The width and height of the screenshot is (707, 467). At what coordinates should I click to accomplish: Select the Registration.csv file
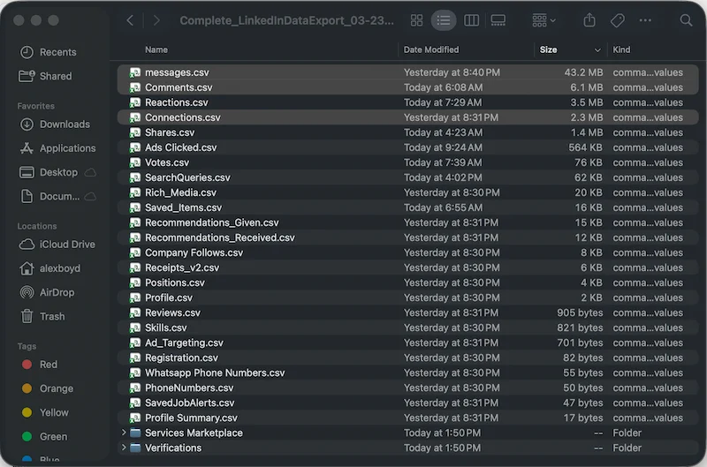pyautogui.click(x=408, y=358)
